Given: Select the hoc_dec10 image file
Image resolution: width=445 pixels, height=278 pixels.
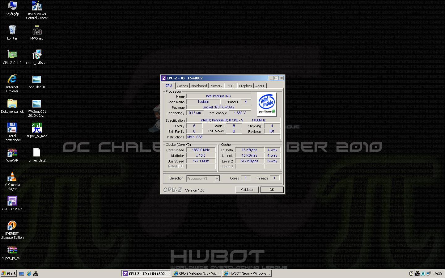Looking at the screenshot, I should 37,82.
